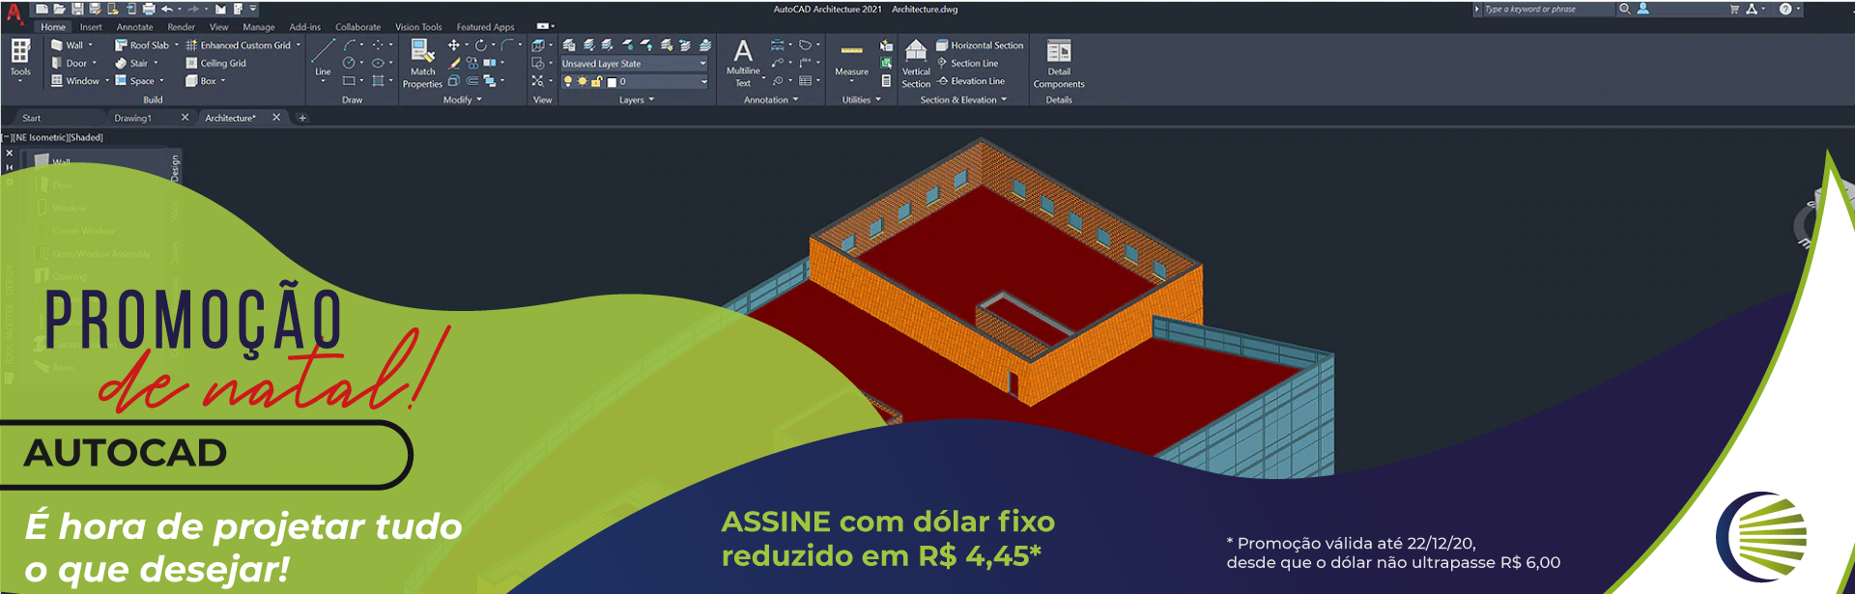The height and width of the screenshot is (594, 1855).
Task: Toggle the layer freeze sun icon
Action: click(x=582, y=81)
